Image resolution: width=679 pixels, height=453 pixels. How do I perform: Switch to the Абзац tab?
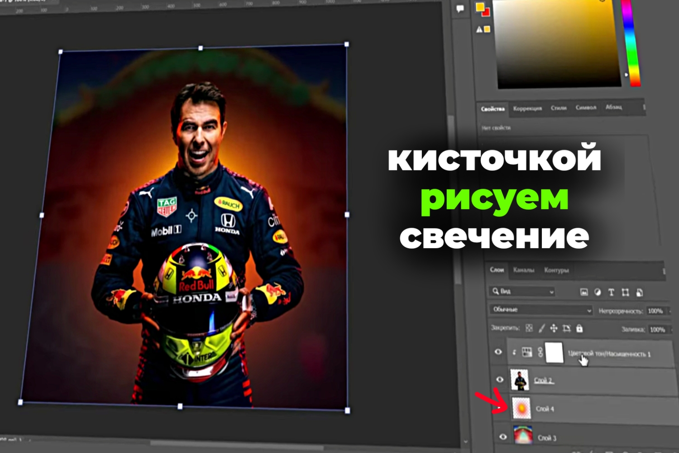pos(614,107)
